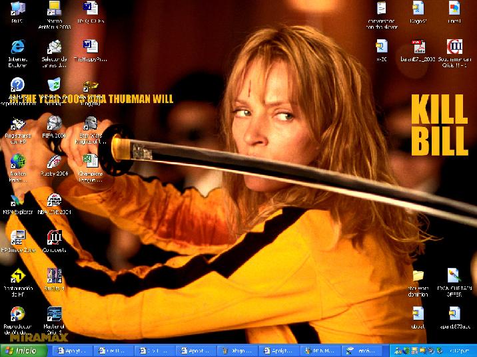Click the Inicio start button
Image resolution: width=477 pixels, height=357 pixels.
[x=22, y=350]
